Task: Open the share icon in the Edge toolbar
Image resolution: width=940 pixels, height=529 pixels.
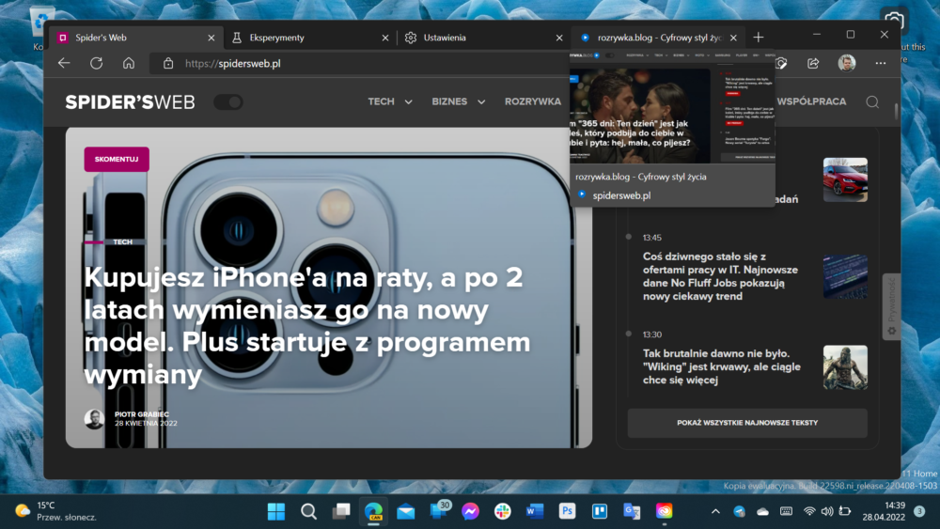Action: click(x=813, y=63)
